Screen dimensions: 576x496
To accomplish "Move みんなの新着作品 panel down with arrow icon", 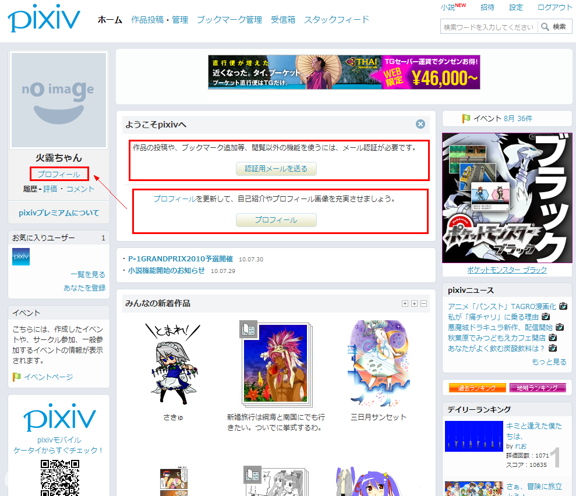I will (414, 304).
